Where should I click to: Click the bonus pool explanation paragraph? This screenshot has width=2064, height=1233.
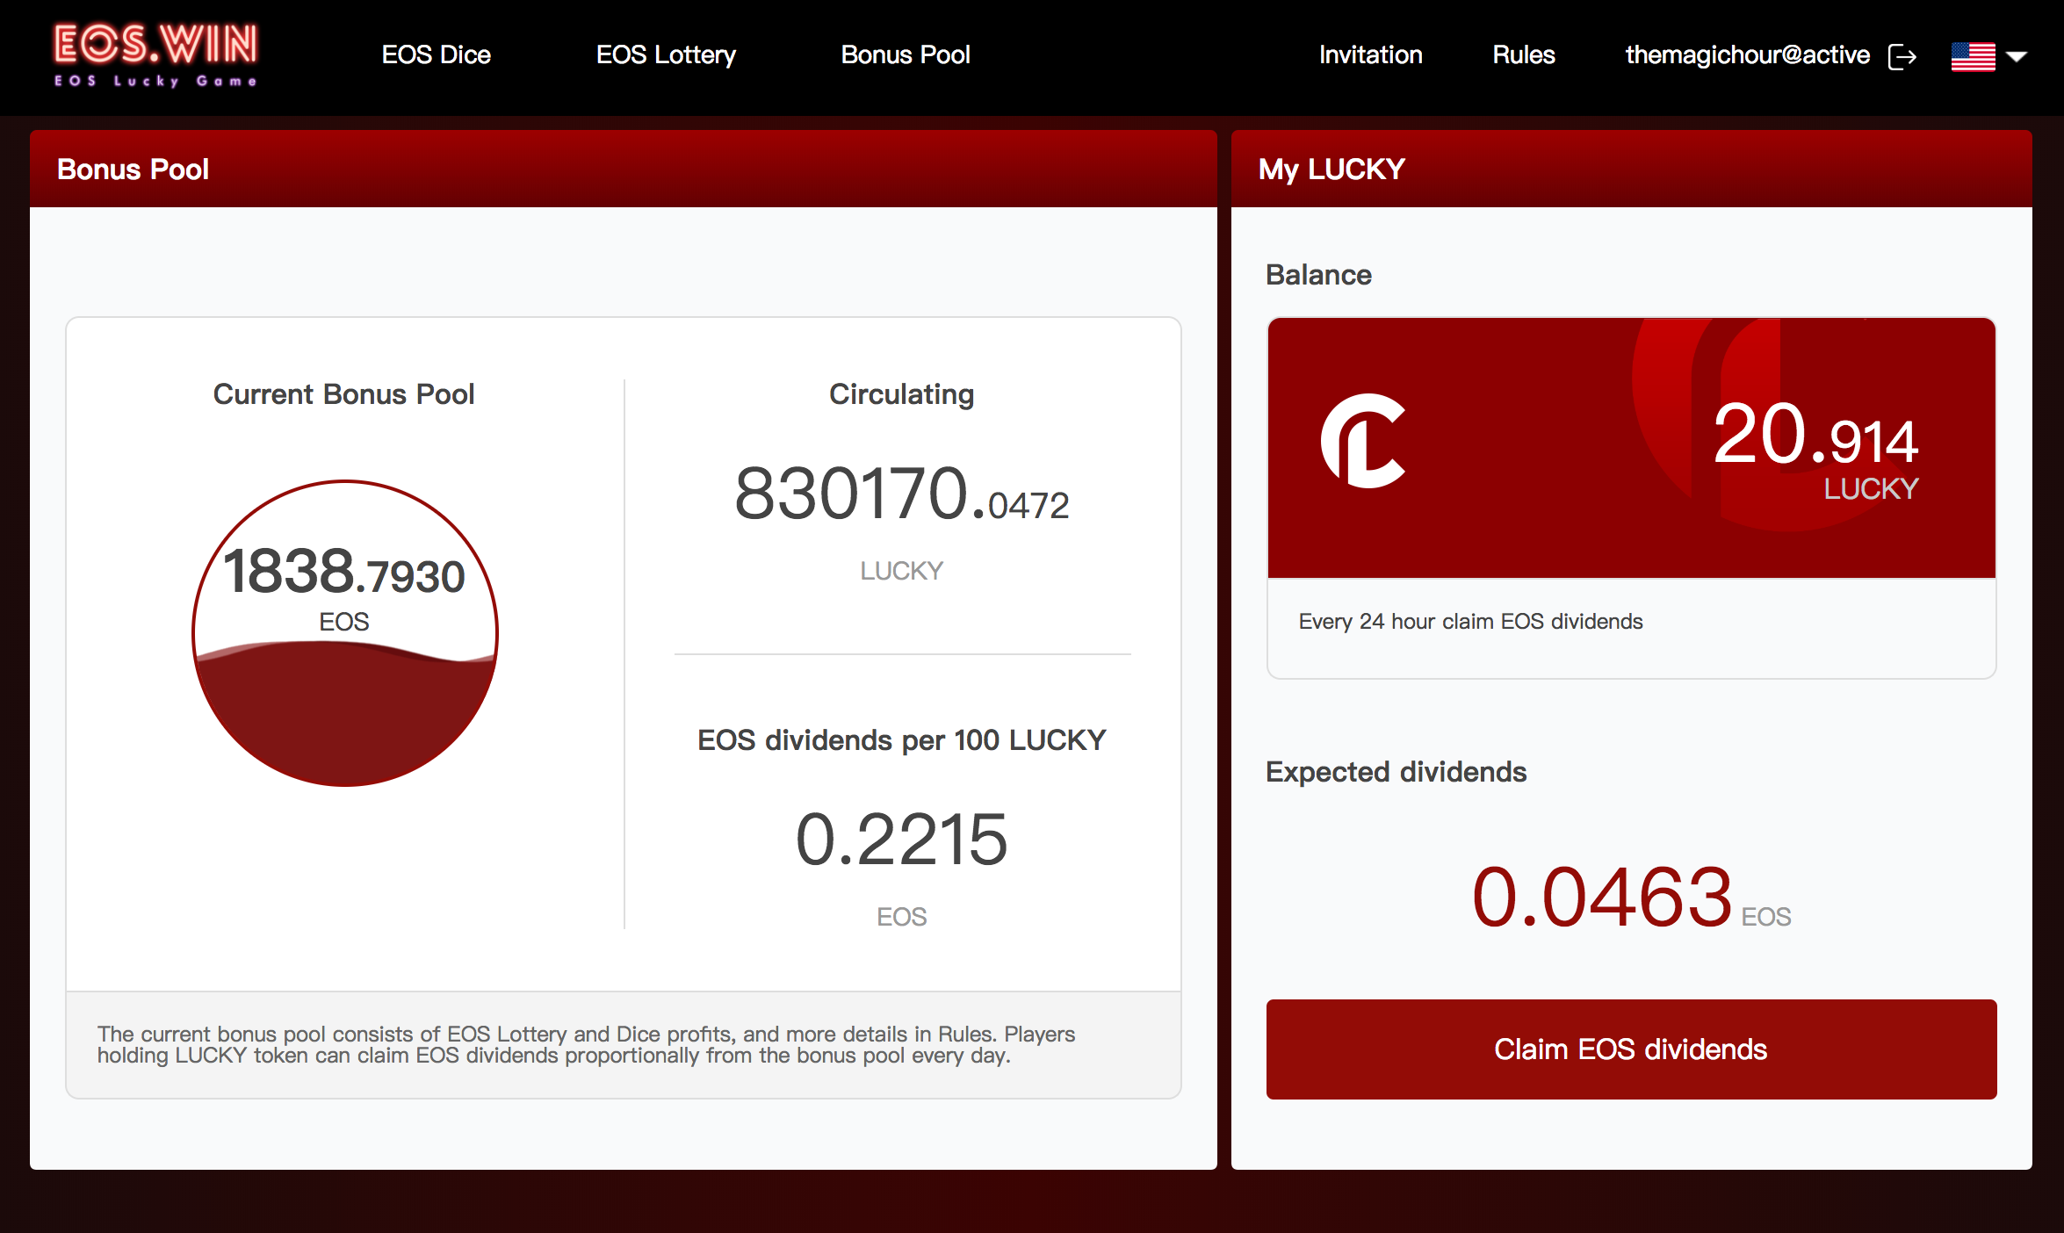(x=586, y=1045)
